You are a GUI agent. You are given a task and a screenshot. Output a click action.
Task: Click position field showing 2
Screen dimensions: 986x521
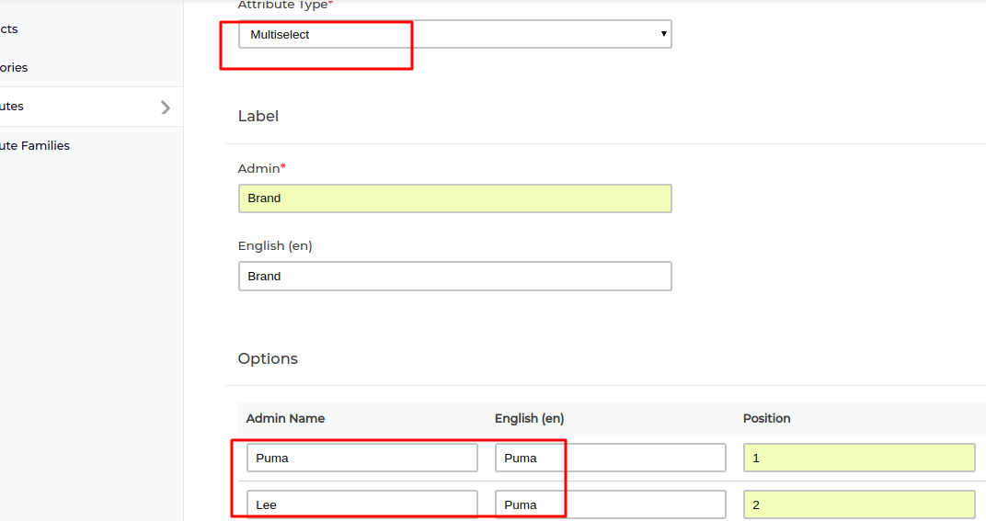[859, 504]
